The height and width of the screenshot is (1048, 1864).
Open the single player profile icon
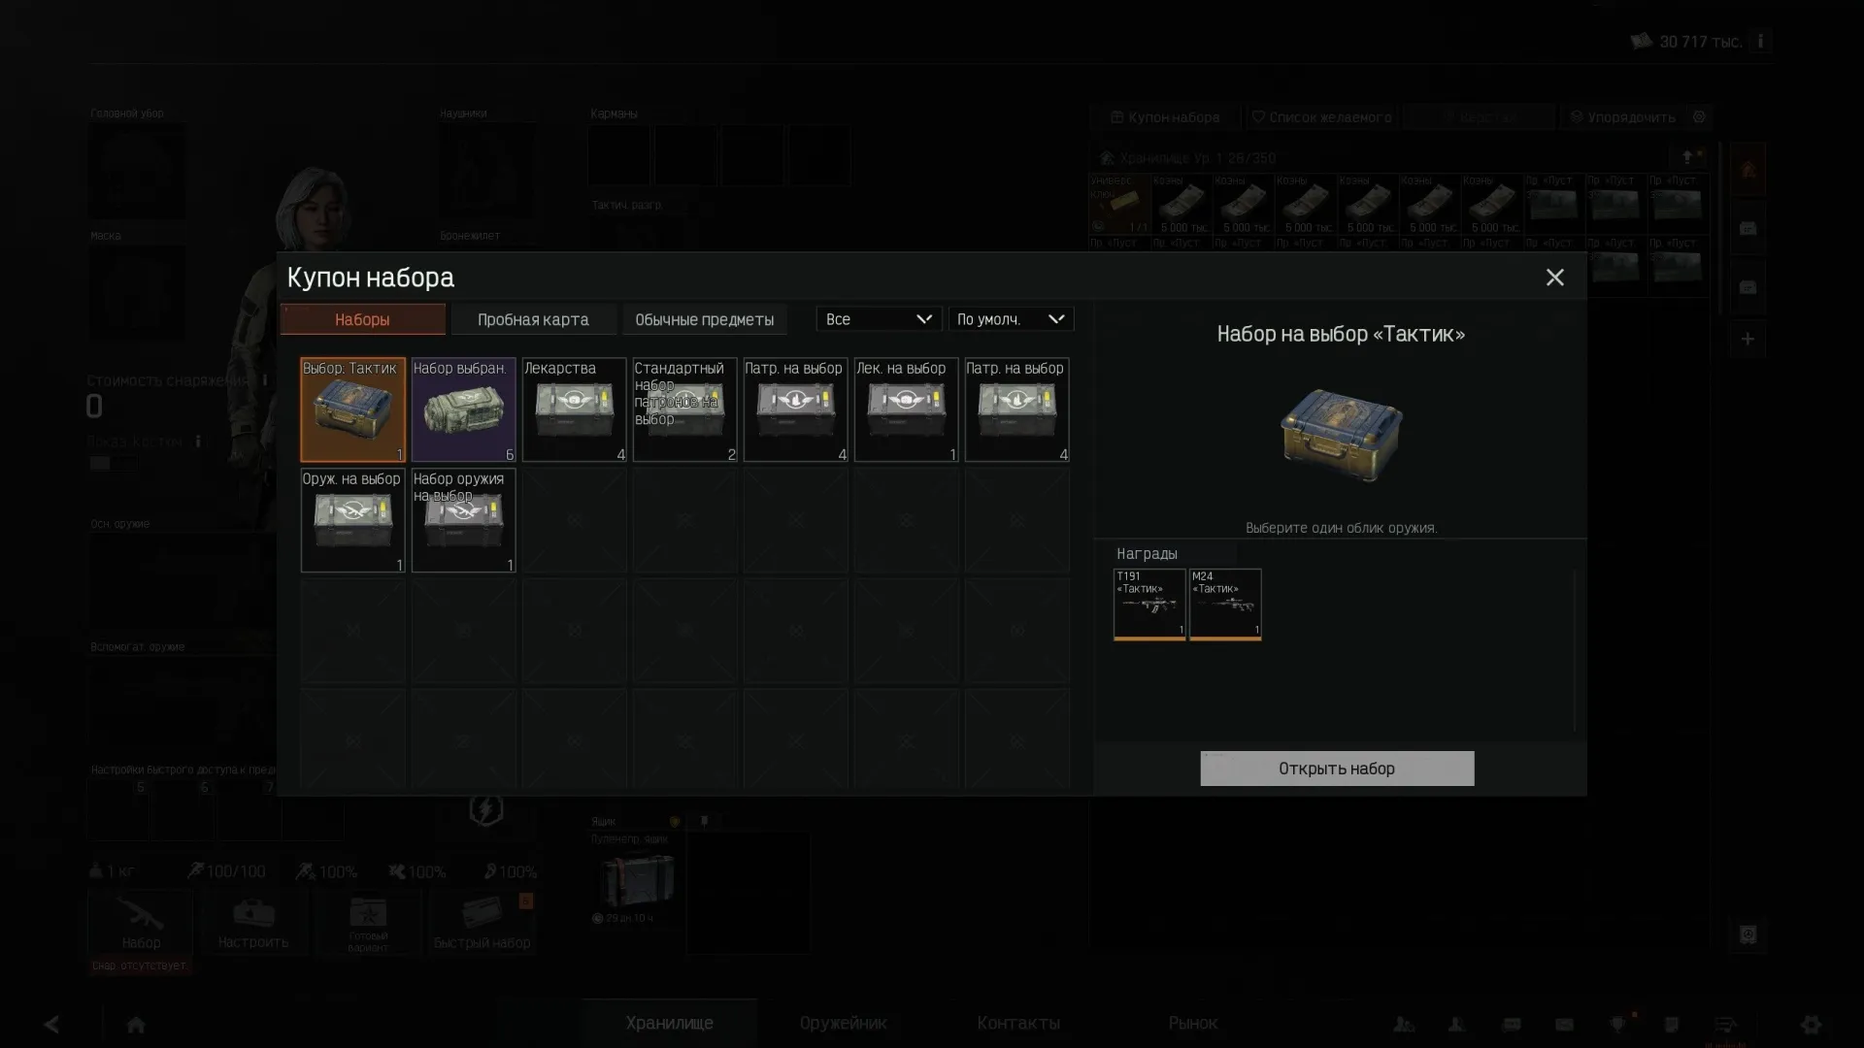[1457, 1025]
